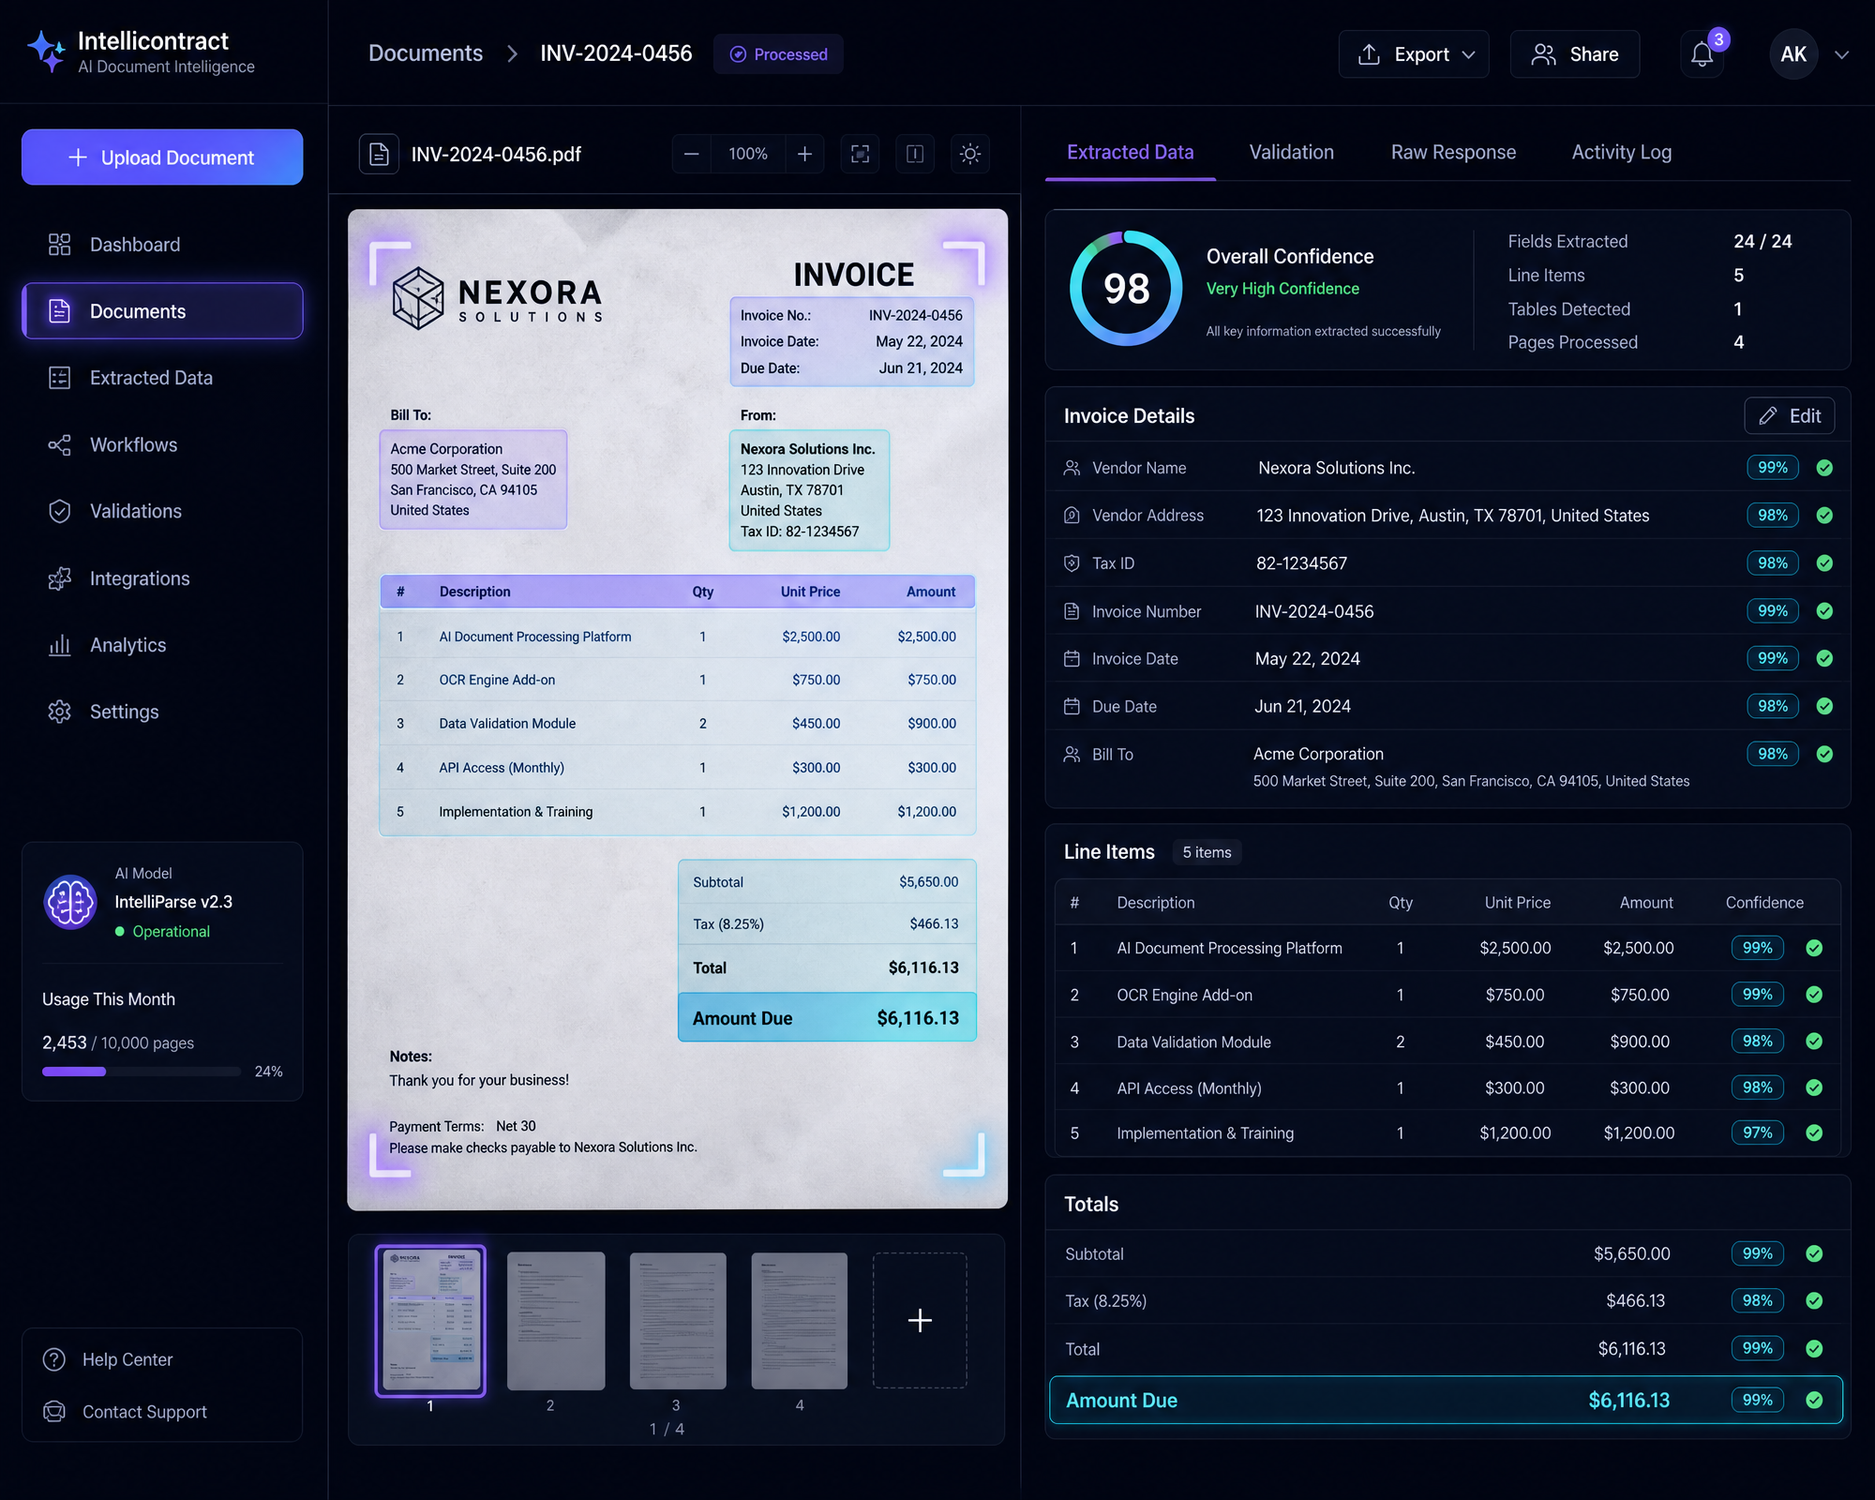Click the Tax ID green check
The height and width of the screenshot is (1500, 1875).
(1824, 563)
